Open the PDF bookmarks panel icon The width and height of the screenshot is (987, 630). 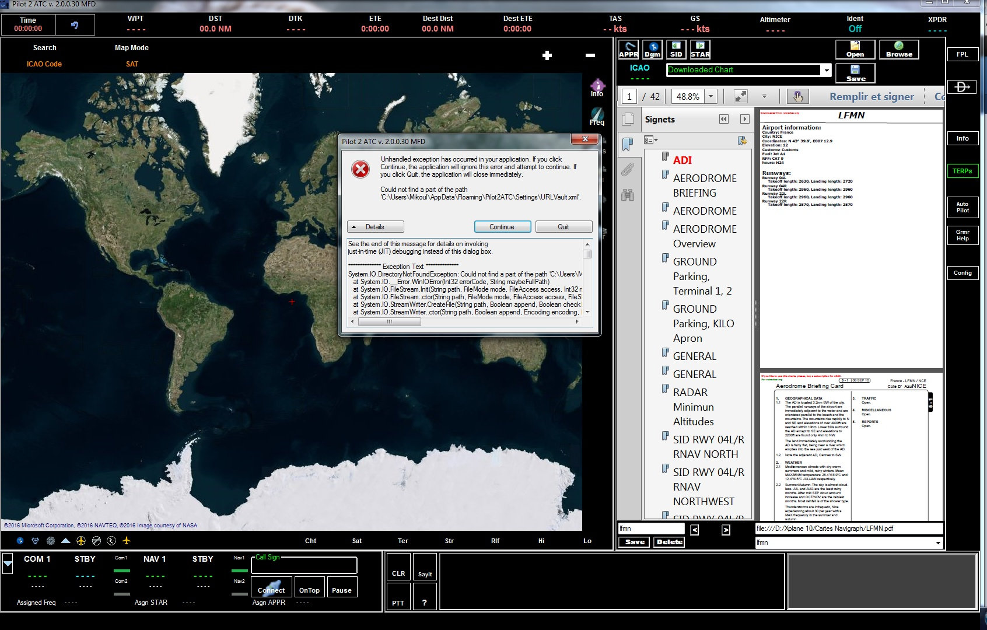pos(628,144)
